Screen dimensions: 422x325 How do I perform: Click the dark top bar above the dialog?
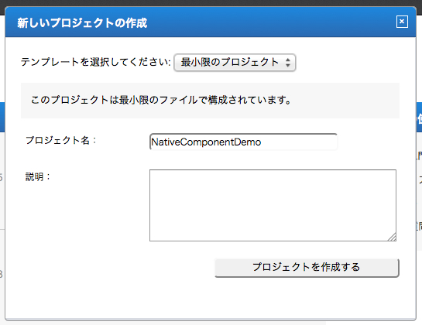[x=211, y=3]
